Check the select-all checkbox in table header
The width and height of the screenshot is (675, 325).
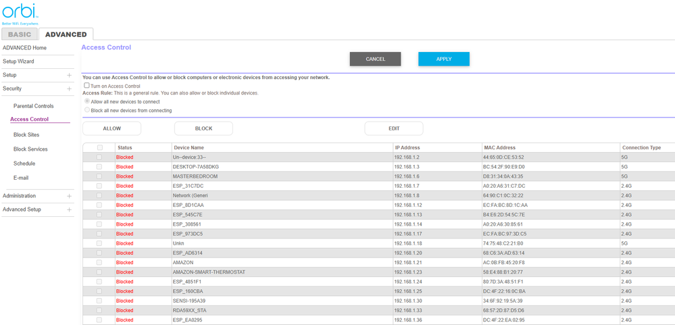(x=100, y=147)
